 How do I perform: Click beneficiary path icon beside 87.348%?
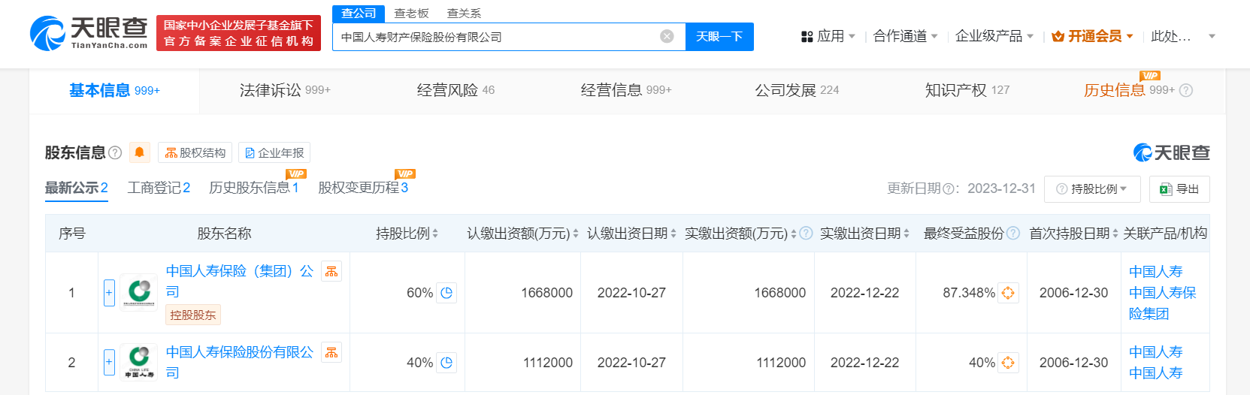1008,293
